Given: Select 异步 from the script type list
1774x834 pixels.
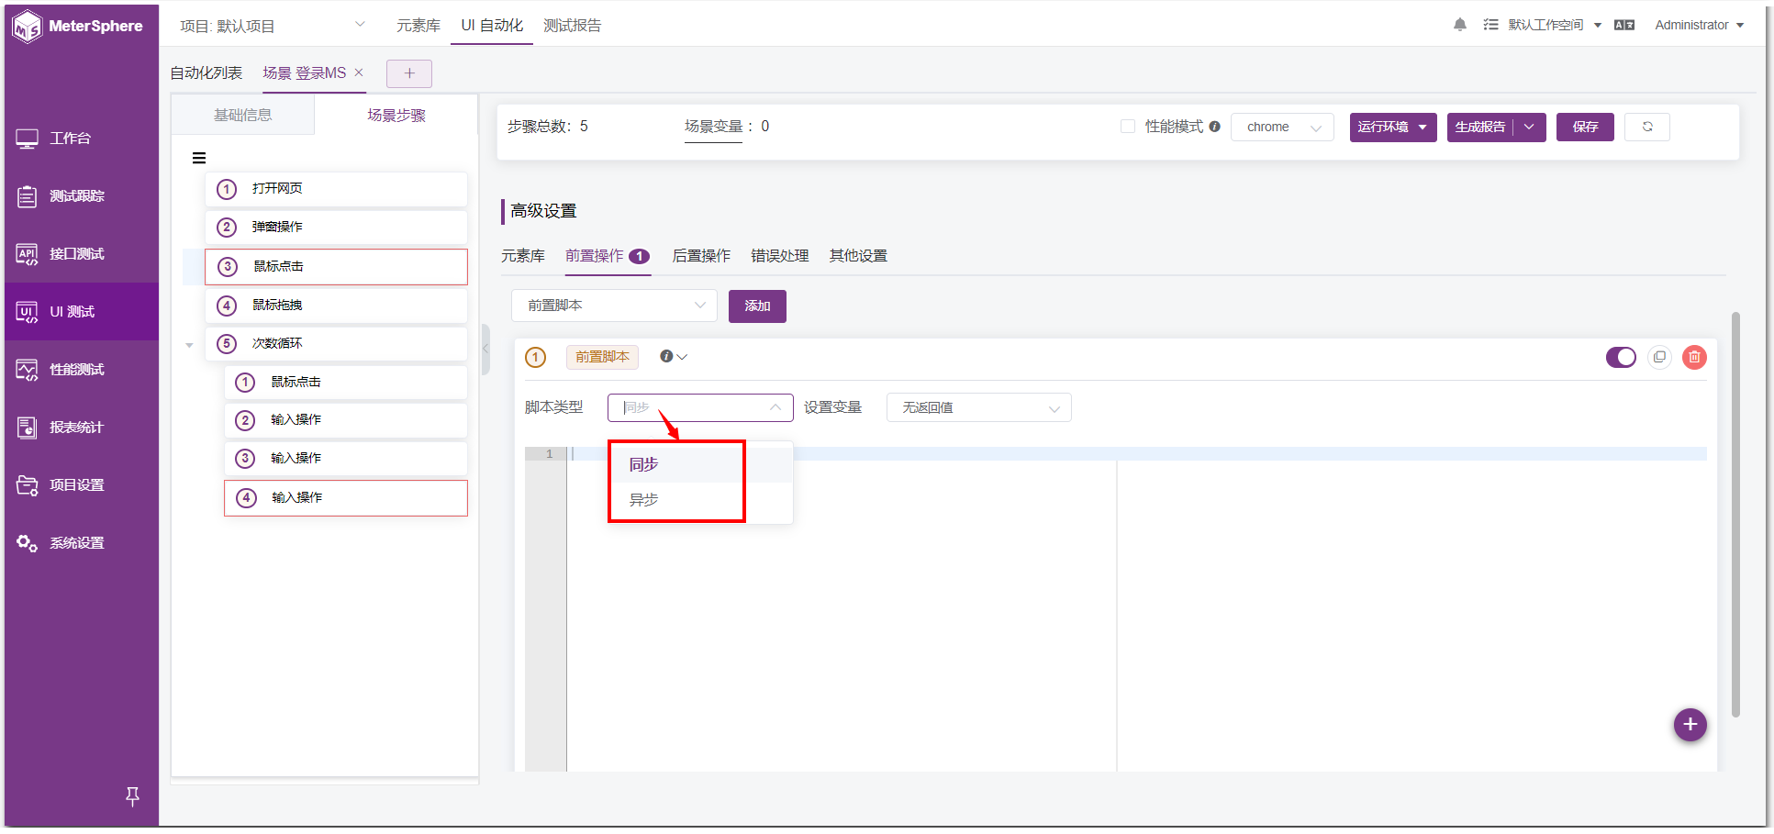Looking at the screenshot, I should 700,500.
